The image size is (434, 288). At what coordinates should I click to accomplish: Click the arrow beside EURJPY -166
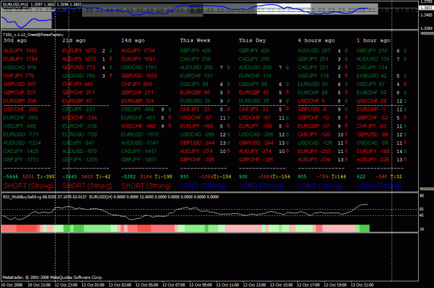click(405, 151)
